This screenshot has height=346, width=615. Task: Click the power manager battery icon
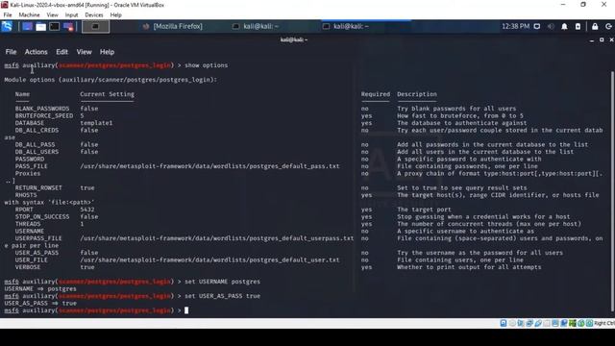pos(578,26)
